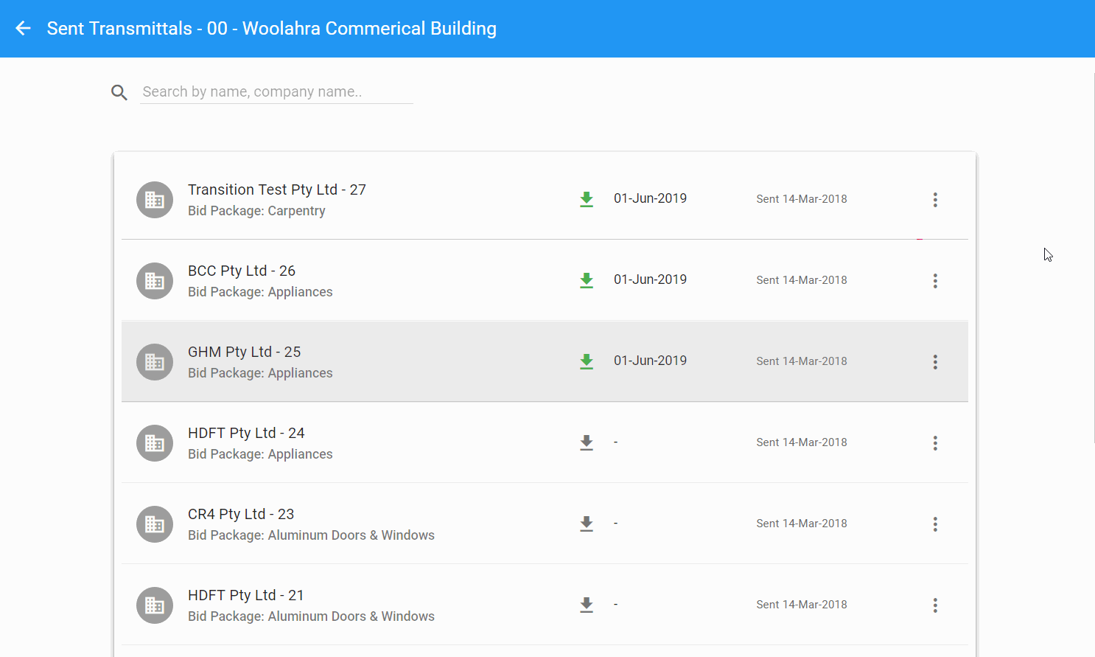This screenshot has width=1095, height=657.
Task: Click Sent 14-Mar-2018 in Transition Test row
Action: (802, 199)
